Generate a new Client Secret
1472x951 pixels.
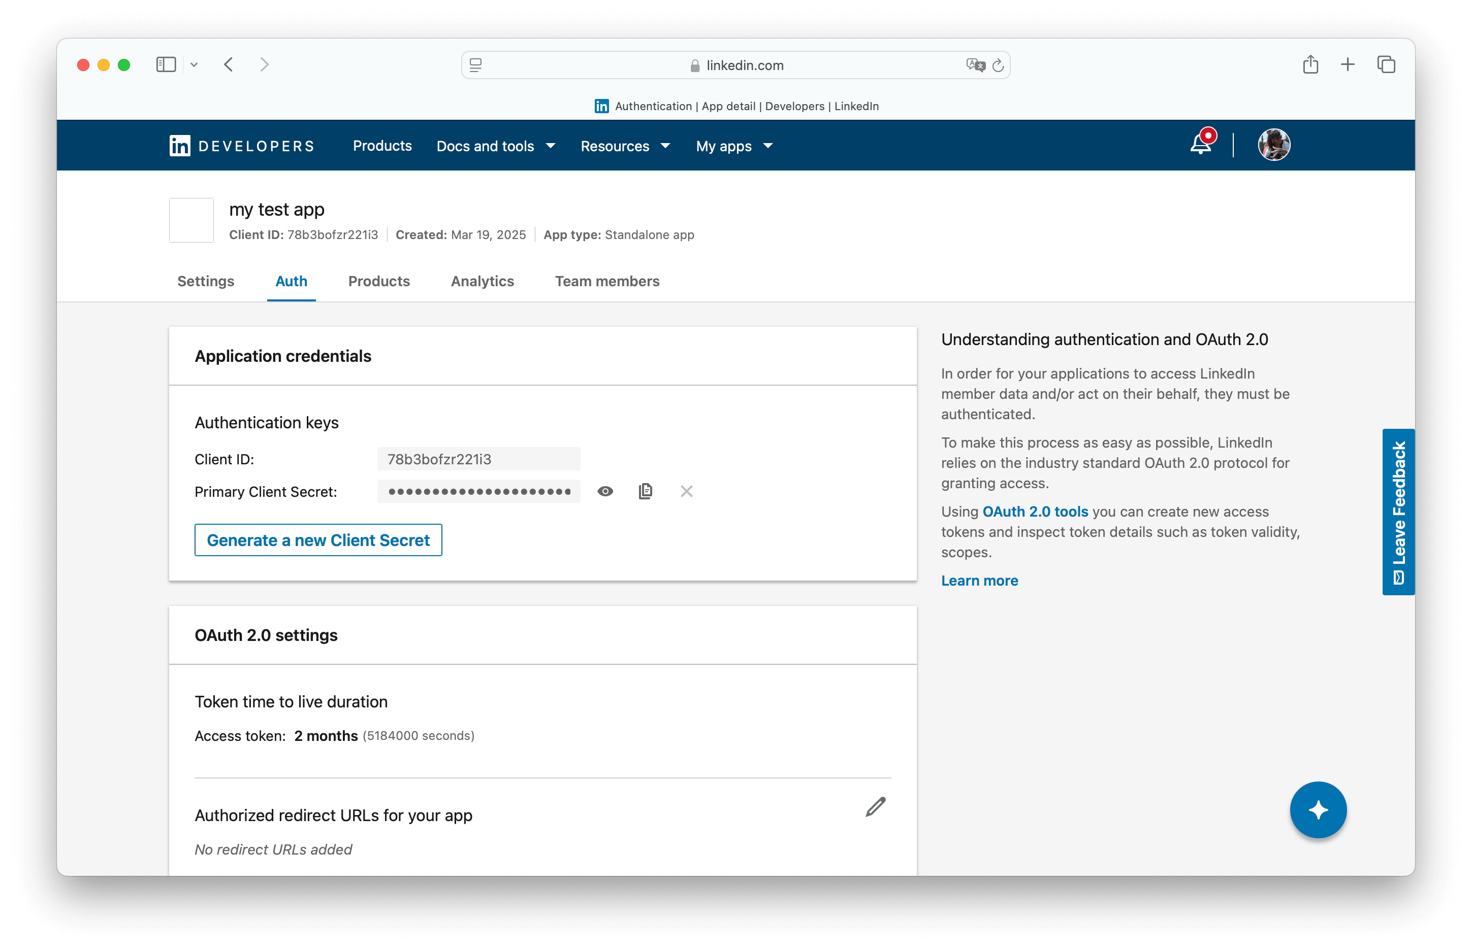(317, 540)
